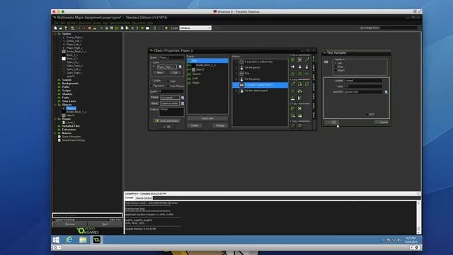Click the New project toolbar icon
Viewport: 453px width, 255px height.
click(x=55, y=28)
